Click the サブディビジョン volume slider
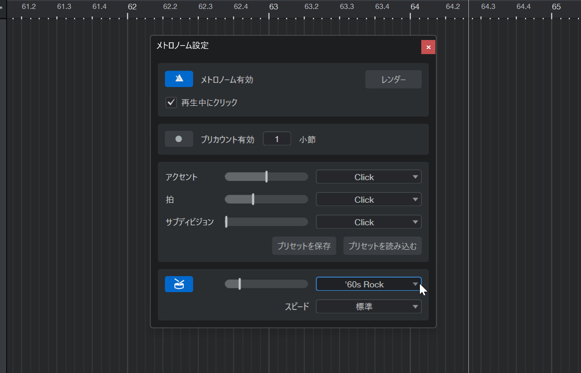 tap(266, 222)
